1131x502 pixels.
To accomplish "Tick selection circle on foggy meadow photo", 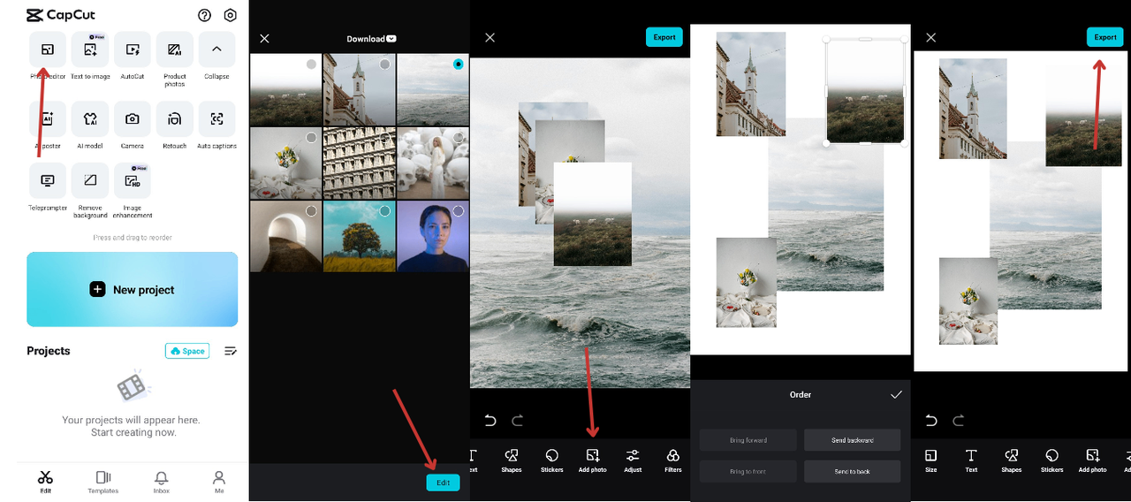I will pos(311,65).
